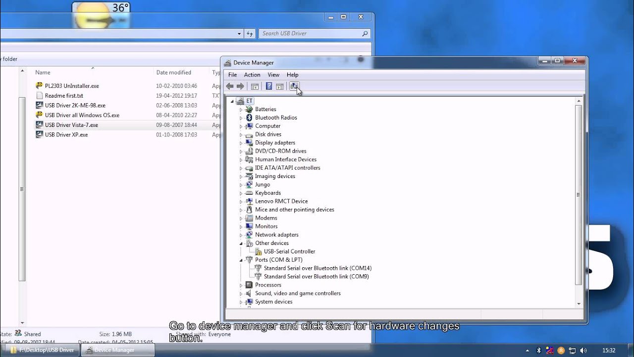Collapse the ET root computer node
The height and width of the screenshot is (357, 634).
click(233, 101)
